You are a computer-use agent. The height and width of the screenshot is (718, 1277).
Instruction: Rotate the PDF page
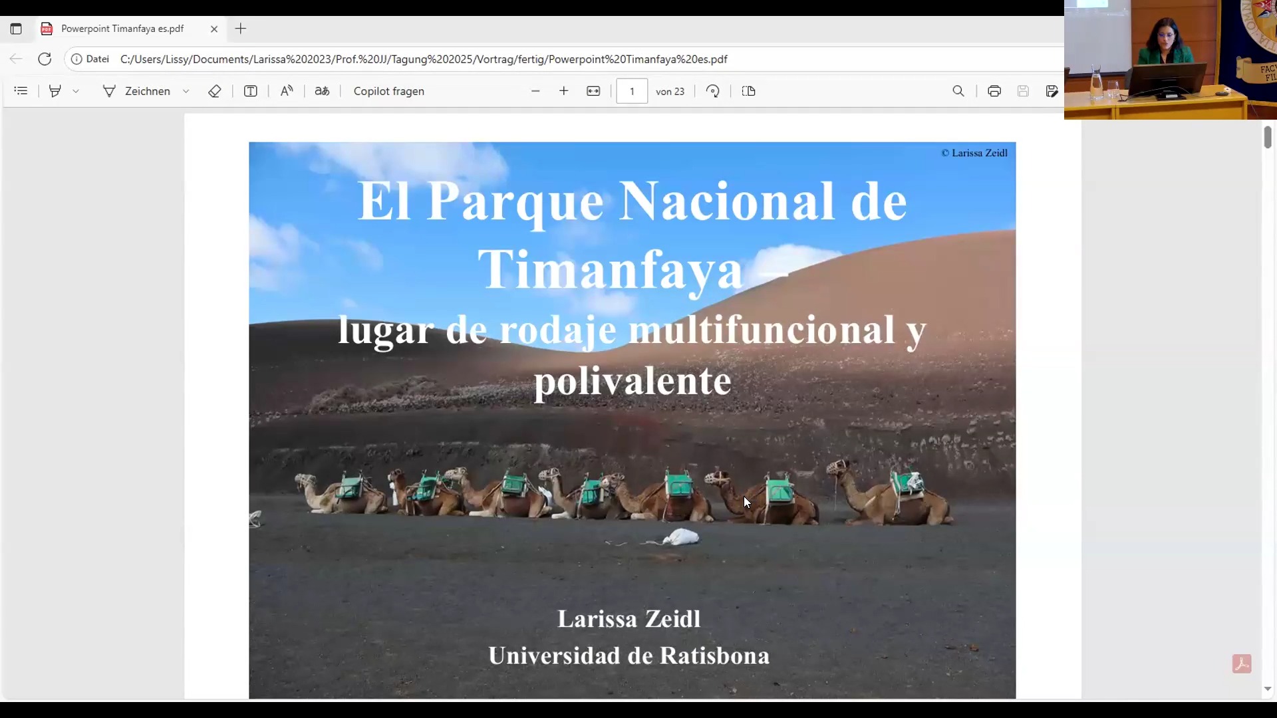pyautogui.click(x=713, y=91)
